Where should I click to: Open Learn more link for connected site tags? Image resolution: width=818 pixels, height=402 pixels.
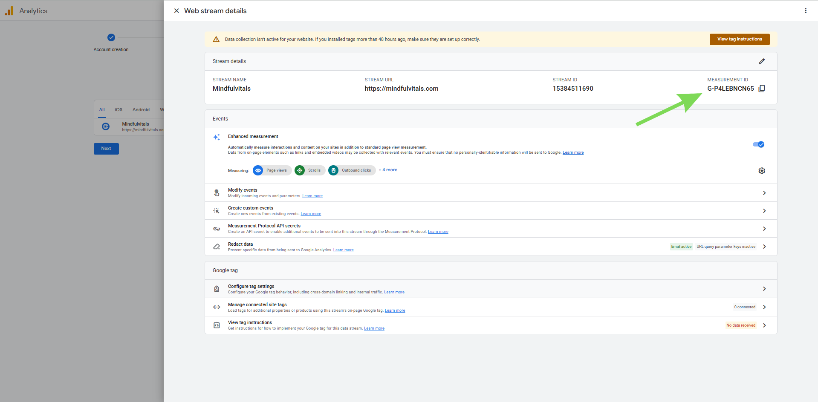[395, 310]
